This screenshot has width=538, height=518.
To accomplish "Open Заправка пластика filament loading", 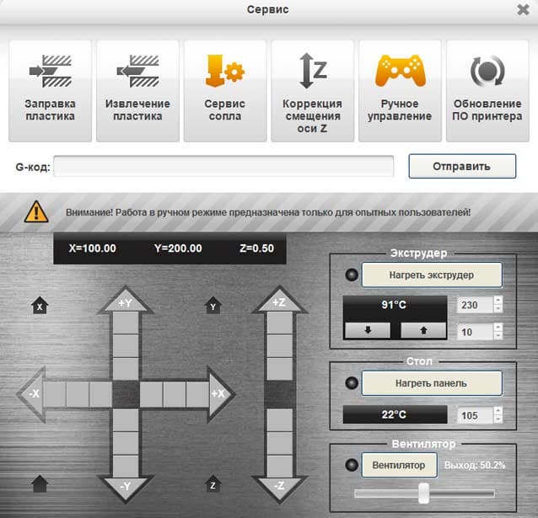I will coord(50,91).
